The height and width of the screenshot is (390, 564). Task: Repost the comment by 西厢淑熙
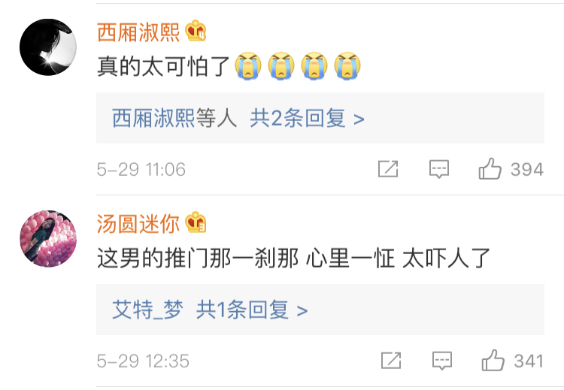coord(388,169)
